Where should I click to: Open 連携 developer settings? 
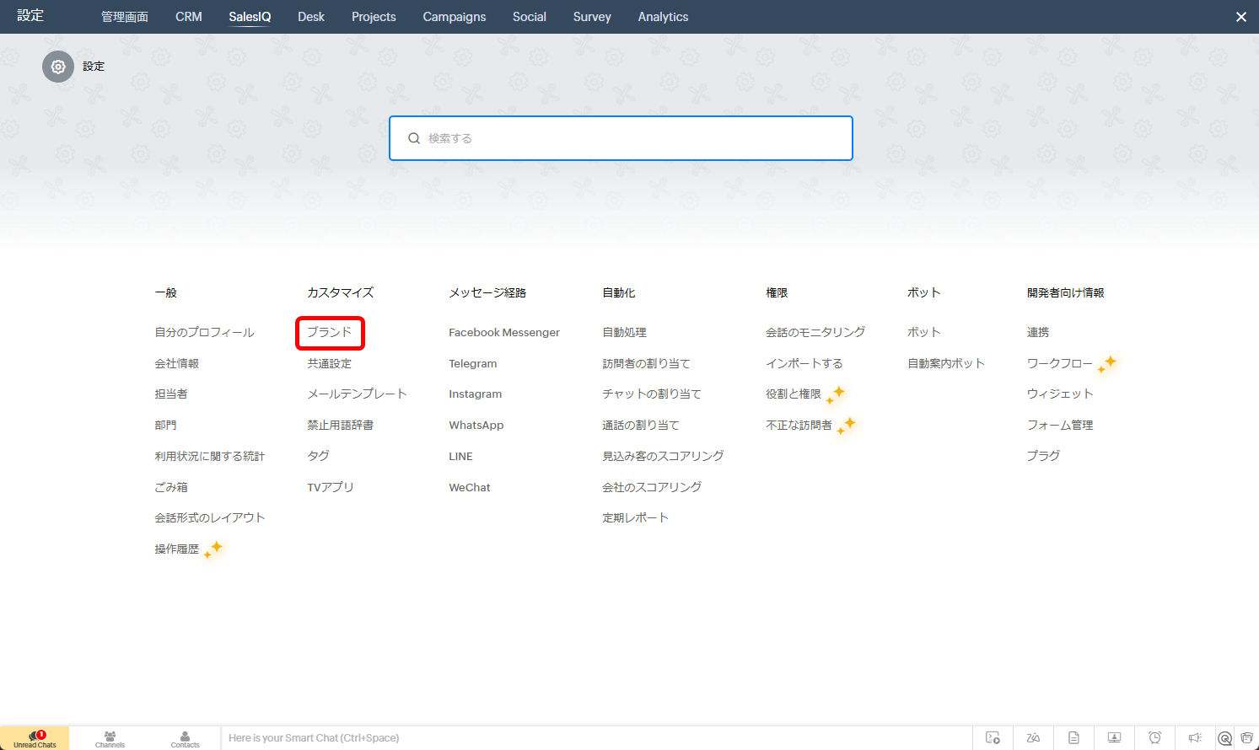click(1038, 332)
